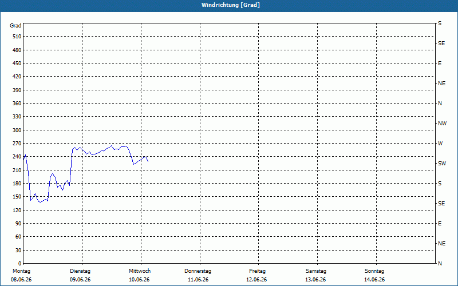
Task: Pick the 270 degree axis label
Action: (17, 144)
